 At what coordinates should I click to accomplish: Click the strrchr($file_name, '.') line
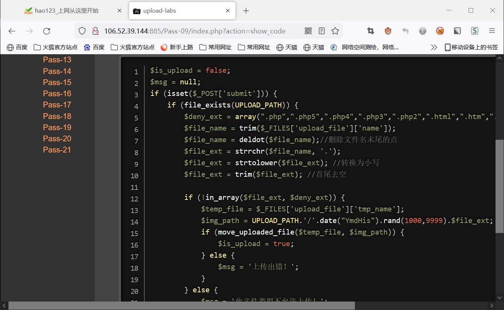click(262, 151)
